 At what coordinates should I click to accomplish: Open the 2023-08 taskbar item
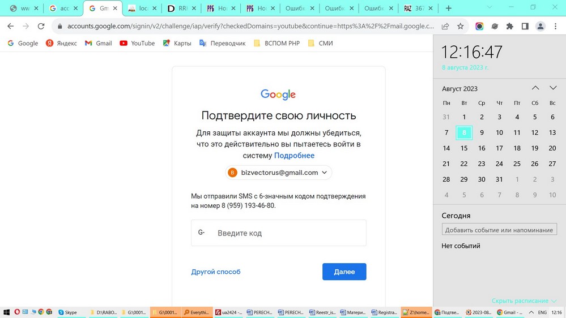[x=478, y=312]
